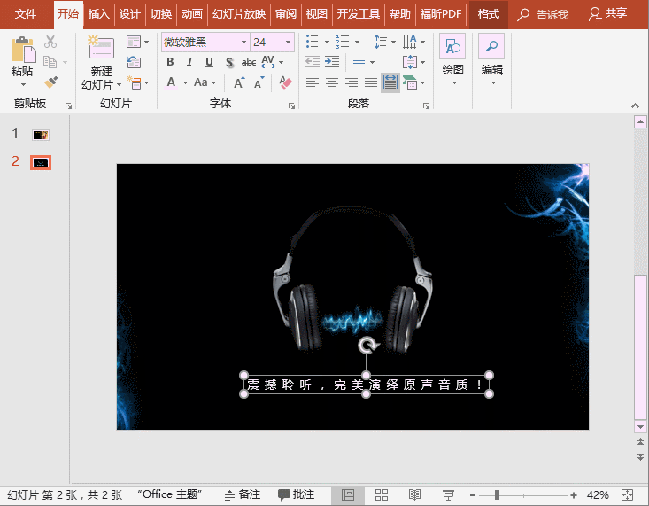Switch to 插入 Insert tab
The width and height of the screenshot is (649, 506).
tap(98, 14)
